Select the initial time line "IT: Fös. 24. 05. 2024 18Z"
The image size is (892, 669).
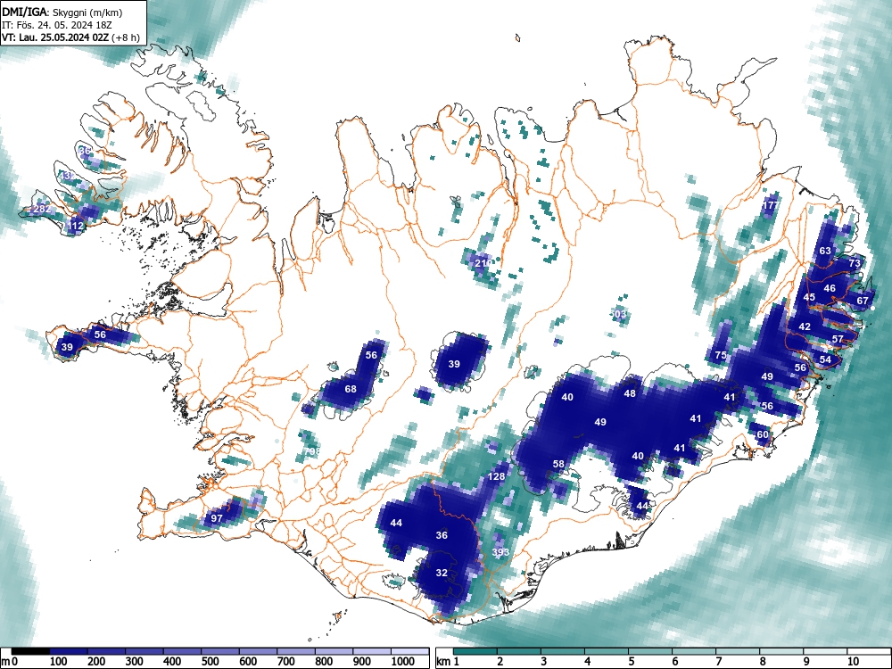click(x=58, y=25)
